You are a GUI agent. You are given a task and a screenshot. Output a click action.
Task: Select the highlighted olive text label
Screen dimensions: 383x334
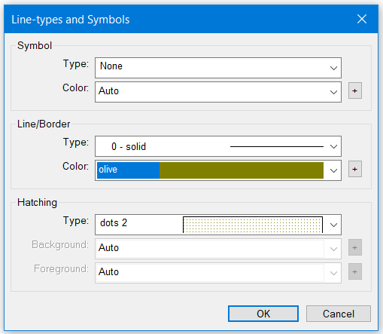(108, 170)
